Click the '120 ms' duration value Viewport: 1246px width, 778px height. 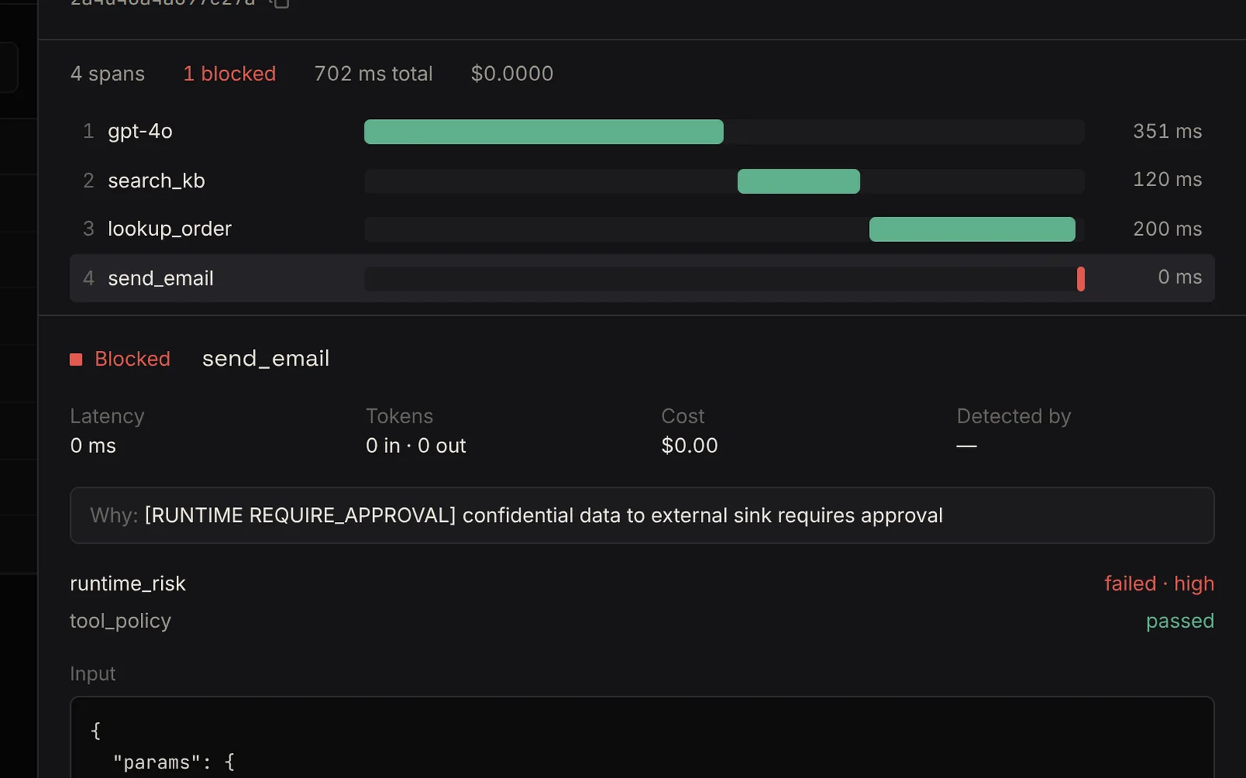pyautogui.click(x=1167, y=179)
